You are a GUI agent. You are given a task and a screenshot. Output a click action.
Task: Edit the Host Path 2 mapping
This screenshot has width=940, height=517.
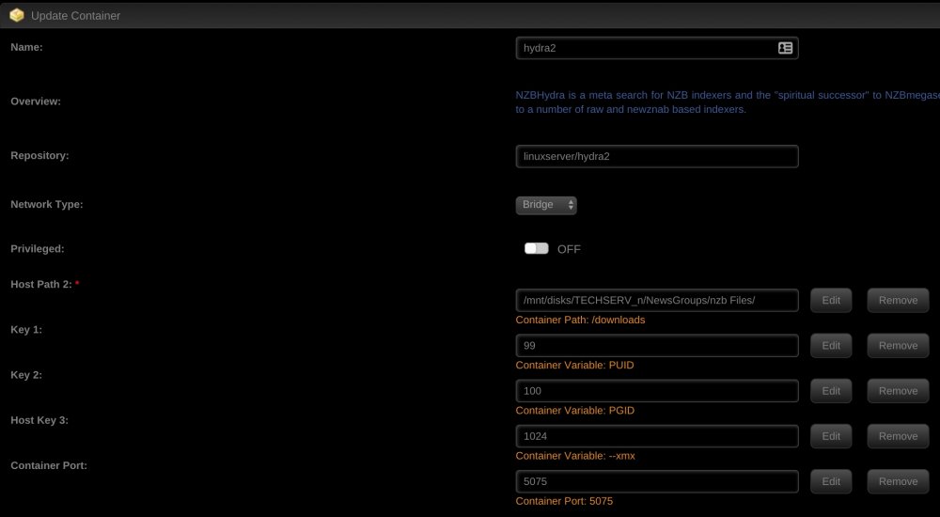click(831, 301)
